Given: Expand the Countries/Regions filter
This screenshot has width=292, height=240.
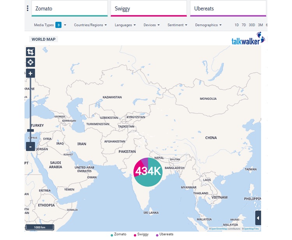Looking at the screenshot, I should click(90, 25).
